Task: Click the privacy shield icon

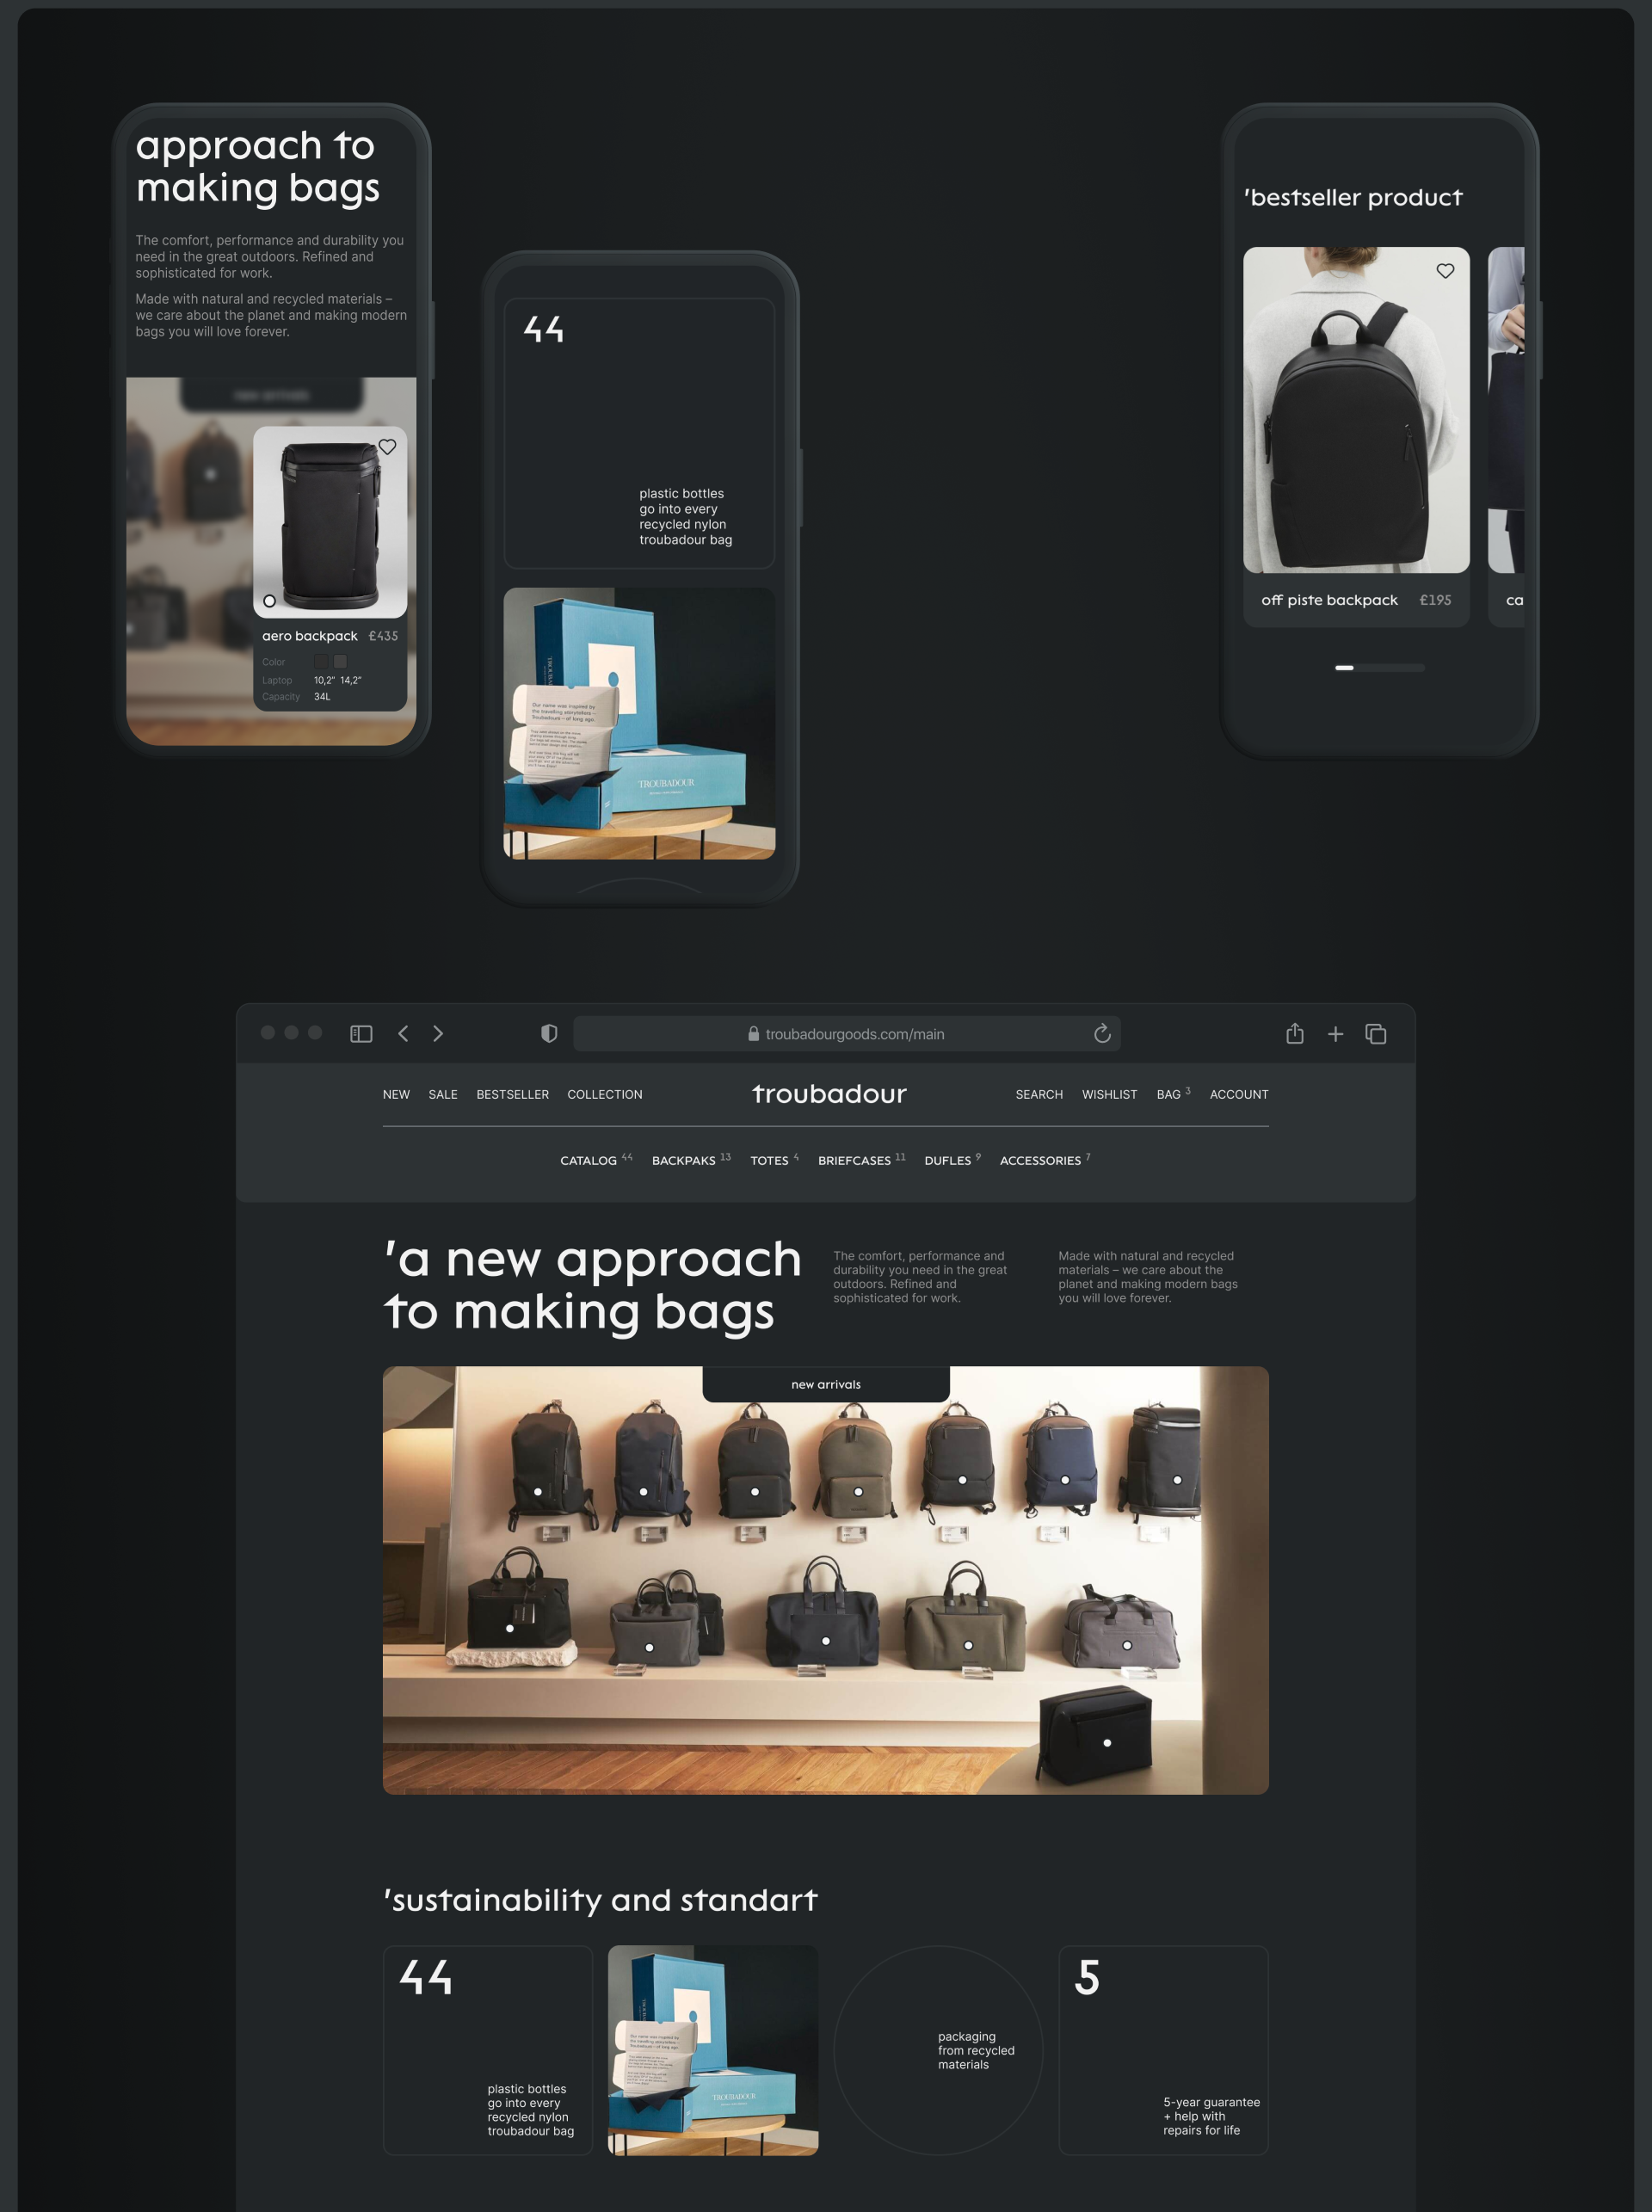Action: (549, 1034)
